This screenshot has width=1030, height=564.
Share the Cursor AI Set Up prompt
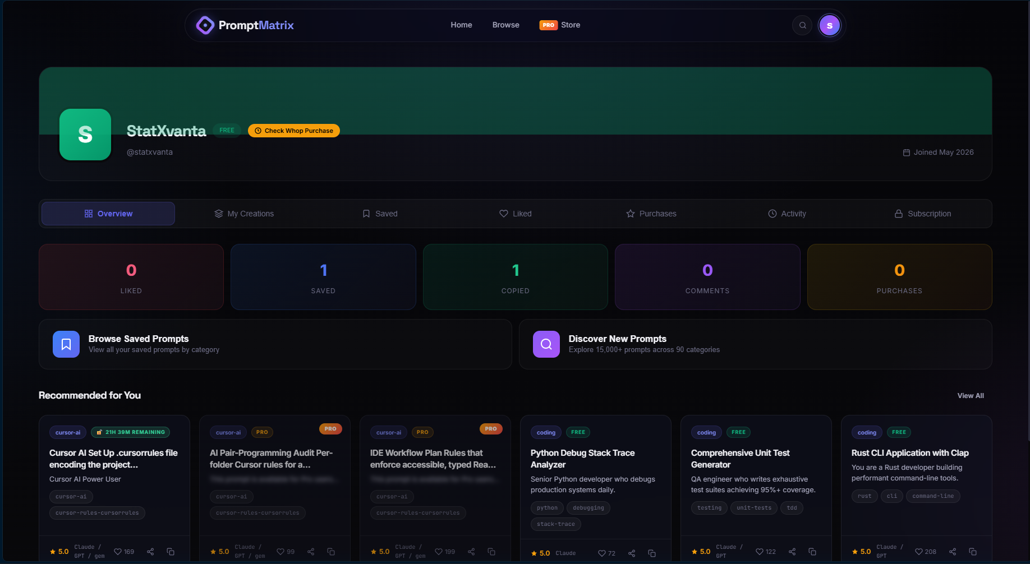150,552
